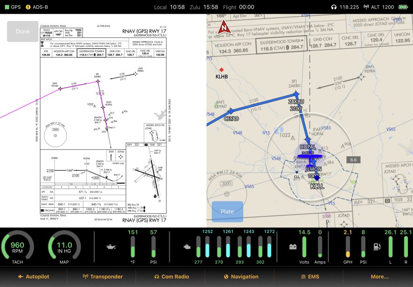Tap the MSA RW17 25 NM circle on the plate
The height and width of the screenshot is (287, 413).
point(55,135)
